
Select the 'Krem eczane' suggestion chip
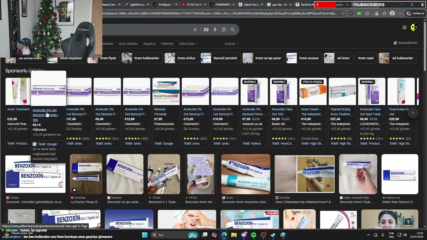304,58
